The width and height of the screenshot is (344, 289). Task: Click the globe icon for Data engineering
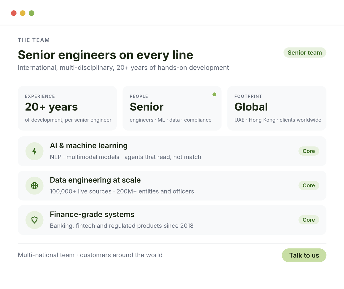[34, 186]
